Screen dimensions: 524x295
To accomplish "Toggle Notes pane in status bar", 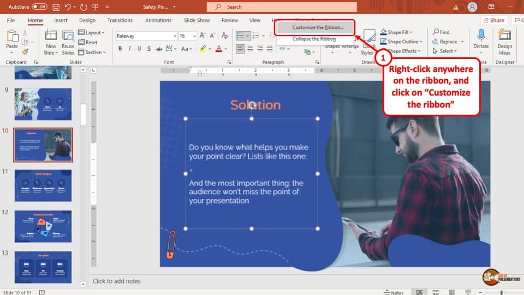I will pyautogui.click(x=394, y=292).
